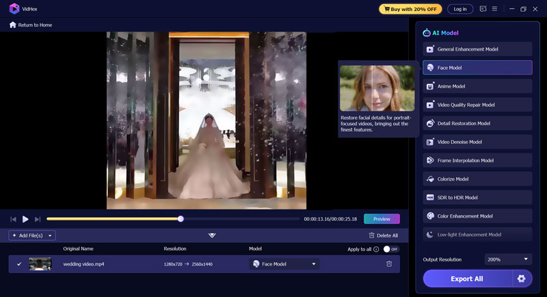The image size is (547, 297).
Task: Play the wedding video preview
Action: pos(25,219)
